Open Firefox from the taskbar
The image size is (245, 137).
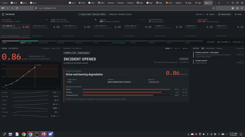pos(43,134)
